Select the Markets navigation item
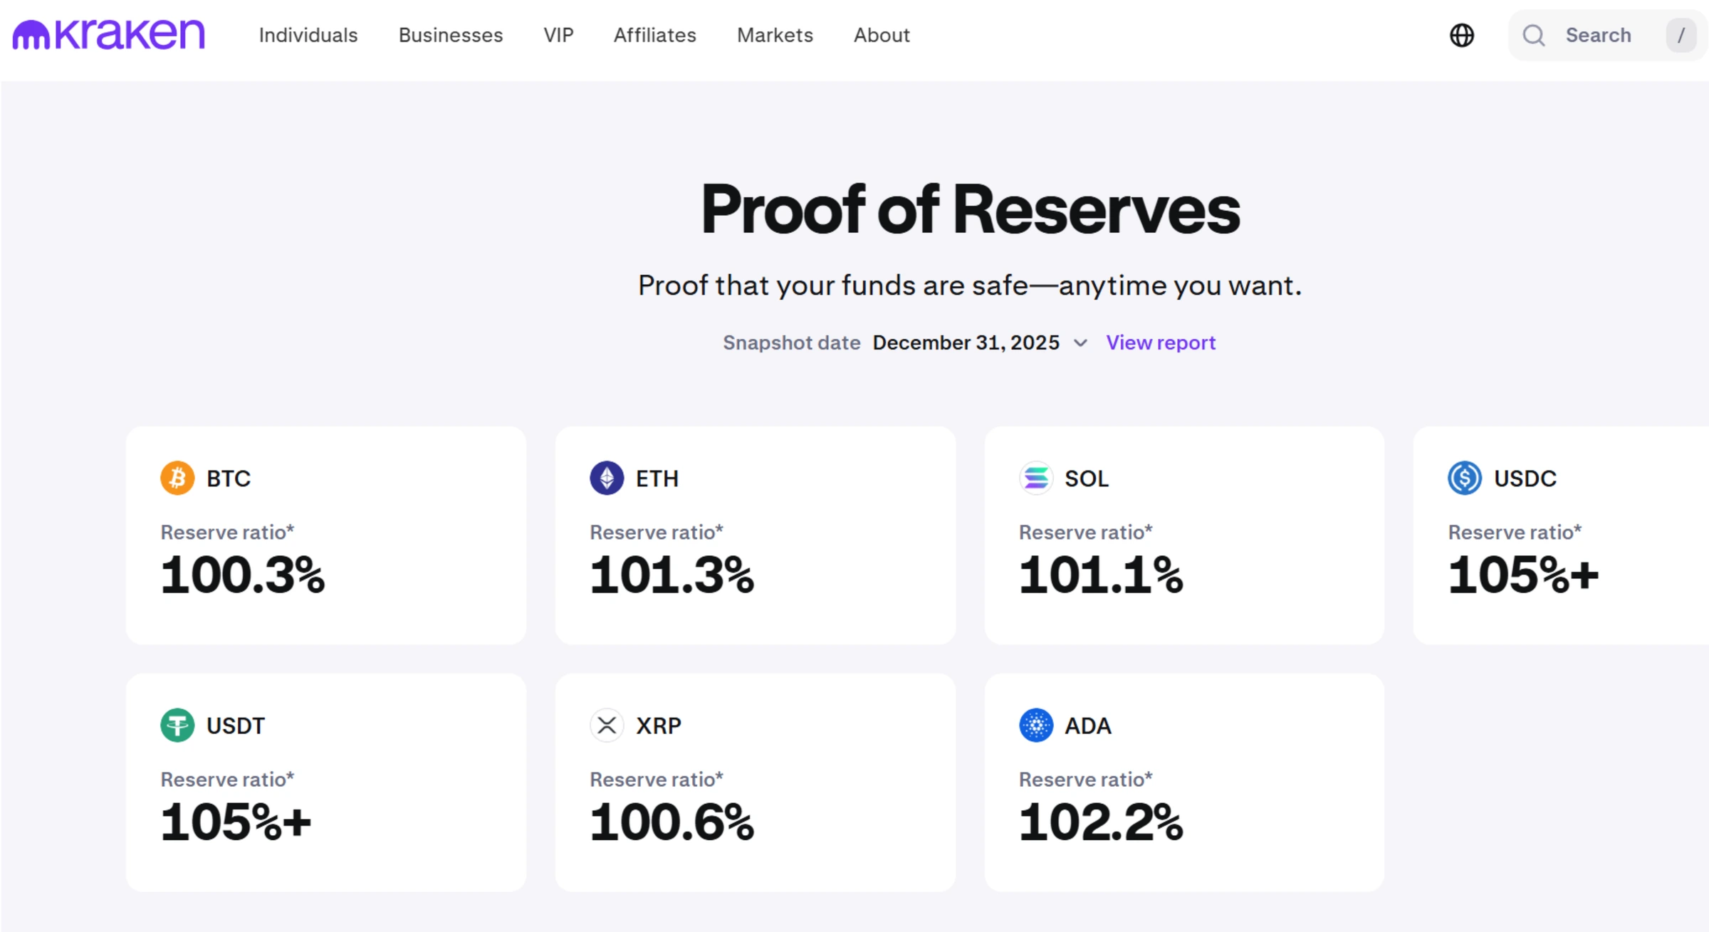This screenshot has height=932, width=1709. pyautogui.click(x=775, y=35)
